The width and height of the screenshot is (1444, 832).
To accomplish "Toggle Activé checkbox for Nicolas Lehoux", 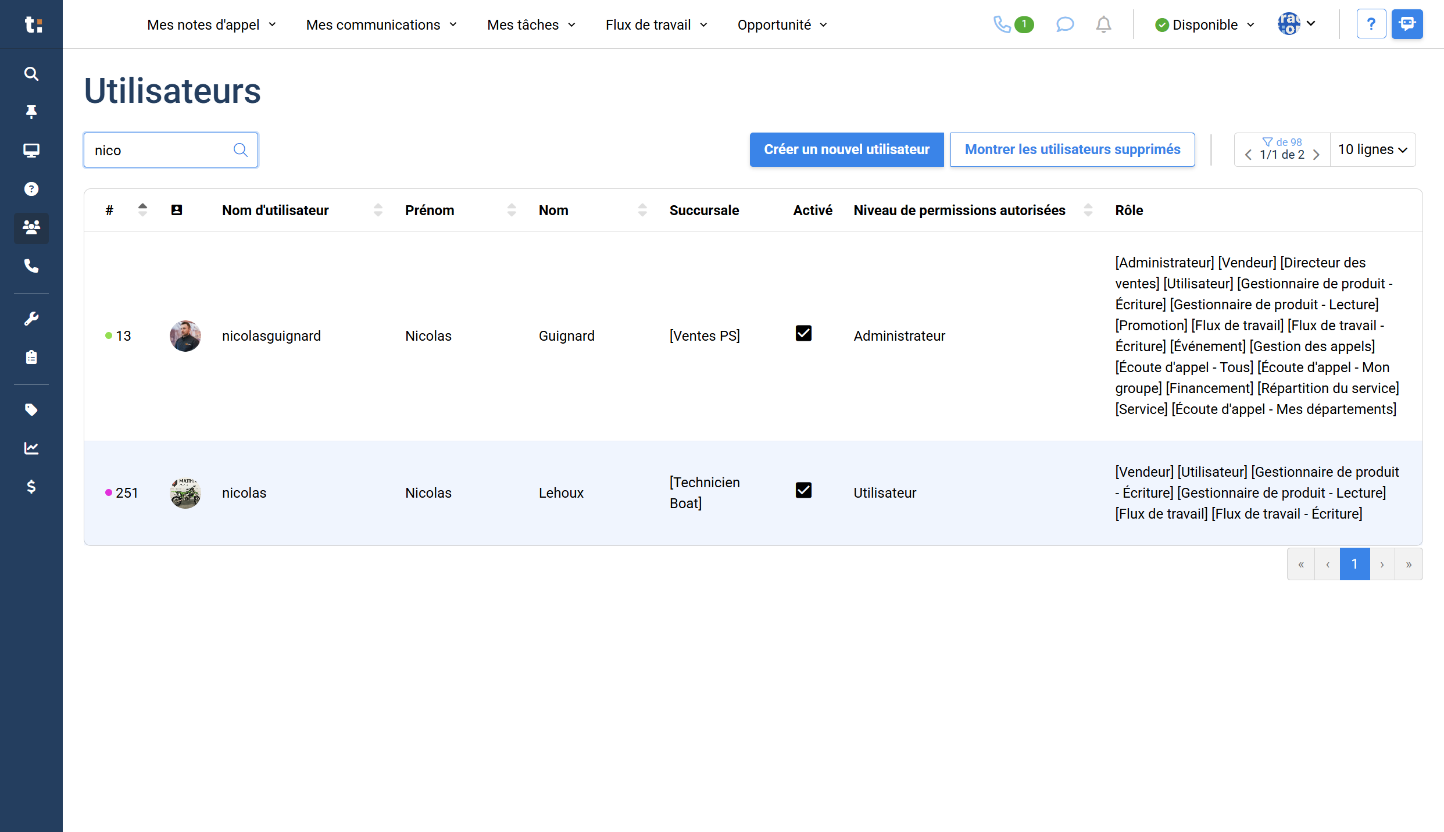I will (x=803, y=490).
